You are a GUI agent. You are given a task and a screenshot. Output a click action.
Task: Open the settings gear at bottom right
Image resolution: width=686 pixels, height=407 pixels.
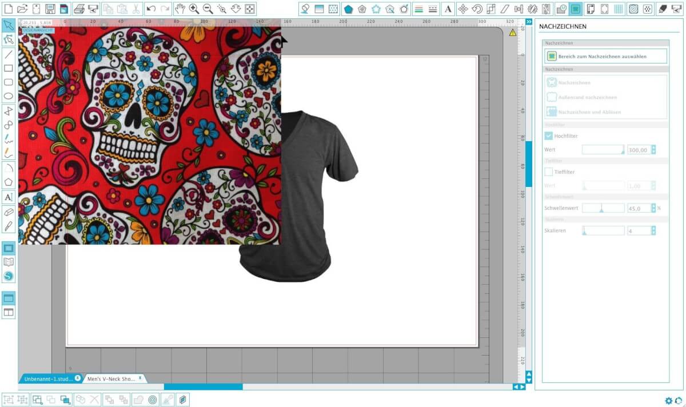[668, 401]
